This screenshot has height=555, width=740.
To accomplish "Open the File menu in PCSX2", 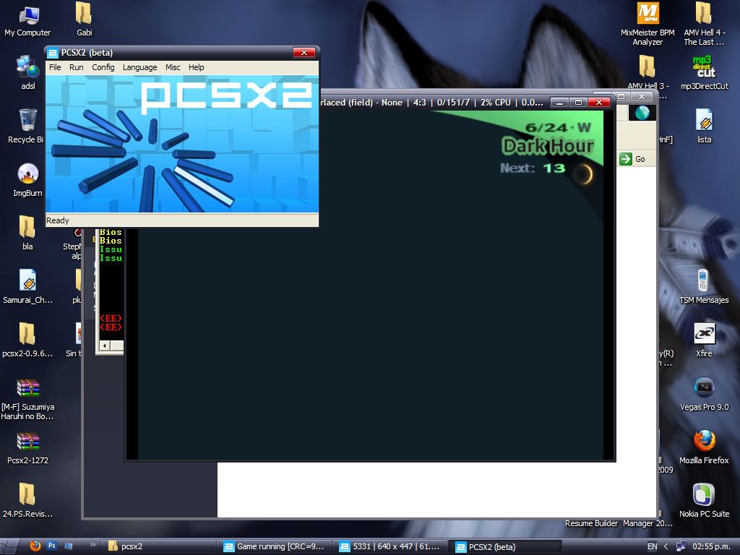I will tap(55, 67).
